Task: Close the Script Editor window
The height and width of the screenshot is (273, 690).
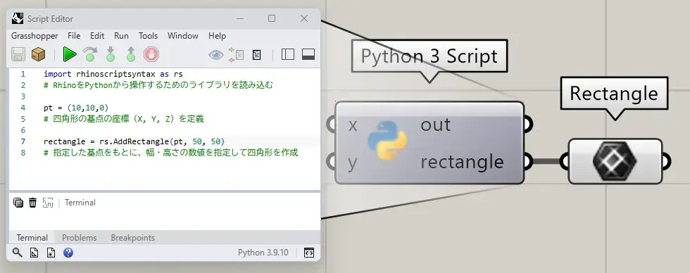Action: tap(304, 18)
